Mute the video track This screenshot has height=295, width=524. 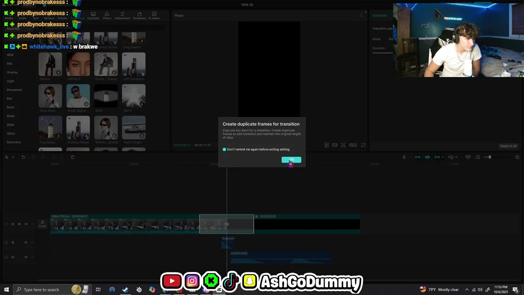(26, 224)
